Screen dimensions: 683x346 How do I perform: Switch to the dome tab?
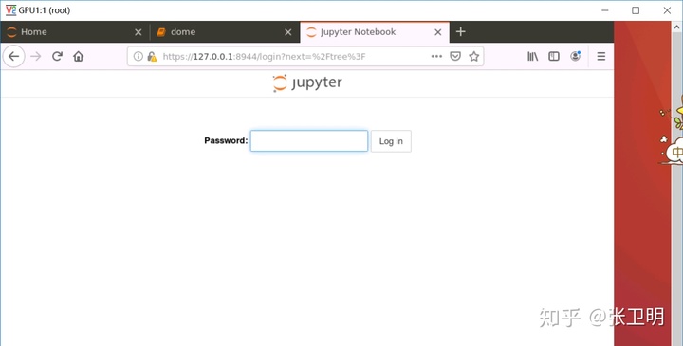point(225,32)
